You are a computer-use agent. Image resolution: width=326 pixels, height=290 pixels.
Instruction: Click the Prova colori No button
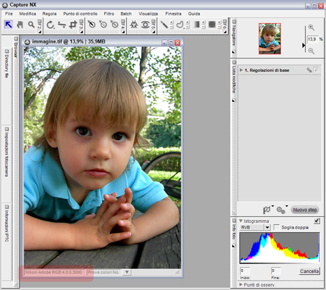pyautogui.click(x=103, y=272)
